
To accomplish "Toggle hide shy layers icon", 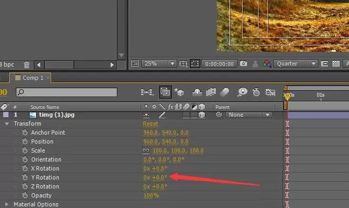I will (197, 92).
